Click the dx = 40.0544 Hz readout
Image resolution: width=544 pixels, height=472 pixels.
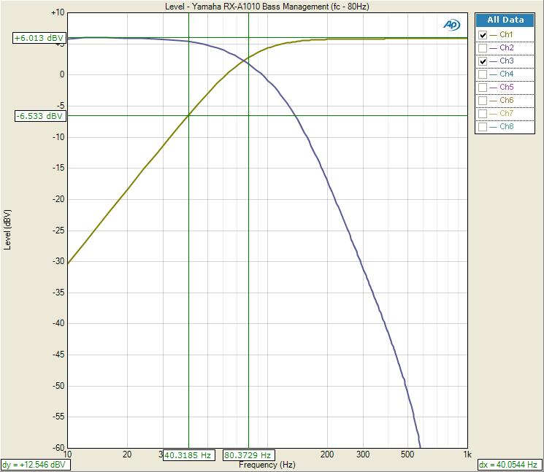509,465
